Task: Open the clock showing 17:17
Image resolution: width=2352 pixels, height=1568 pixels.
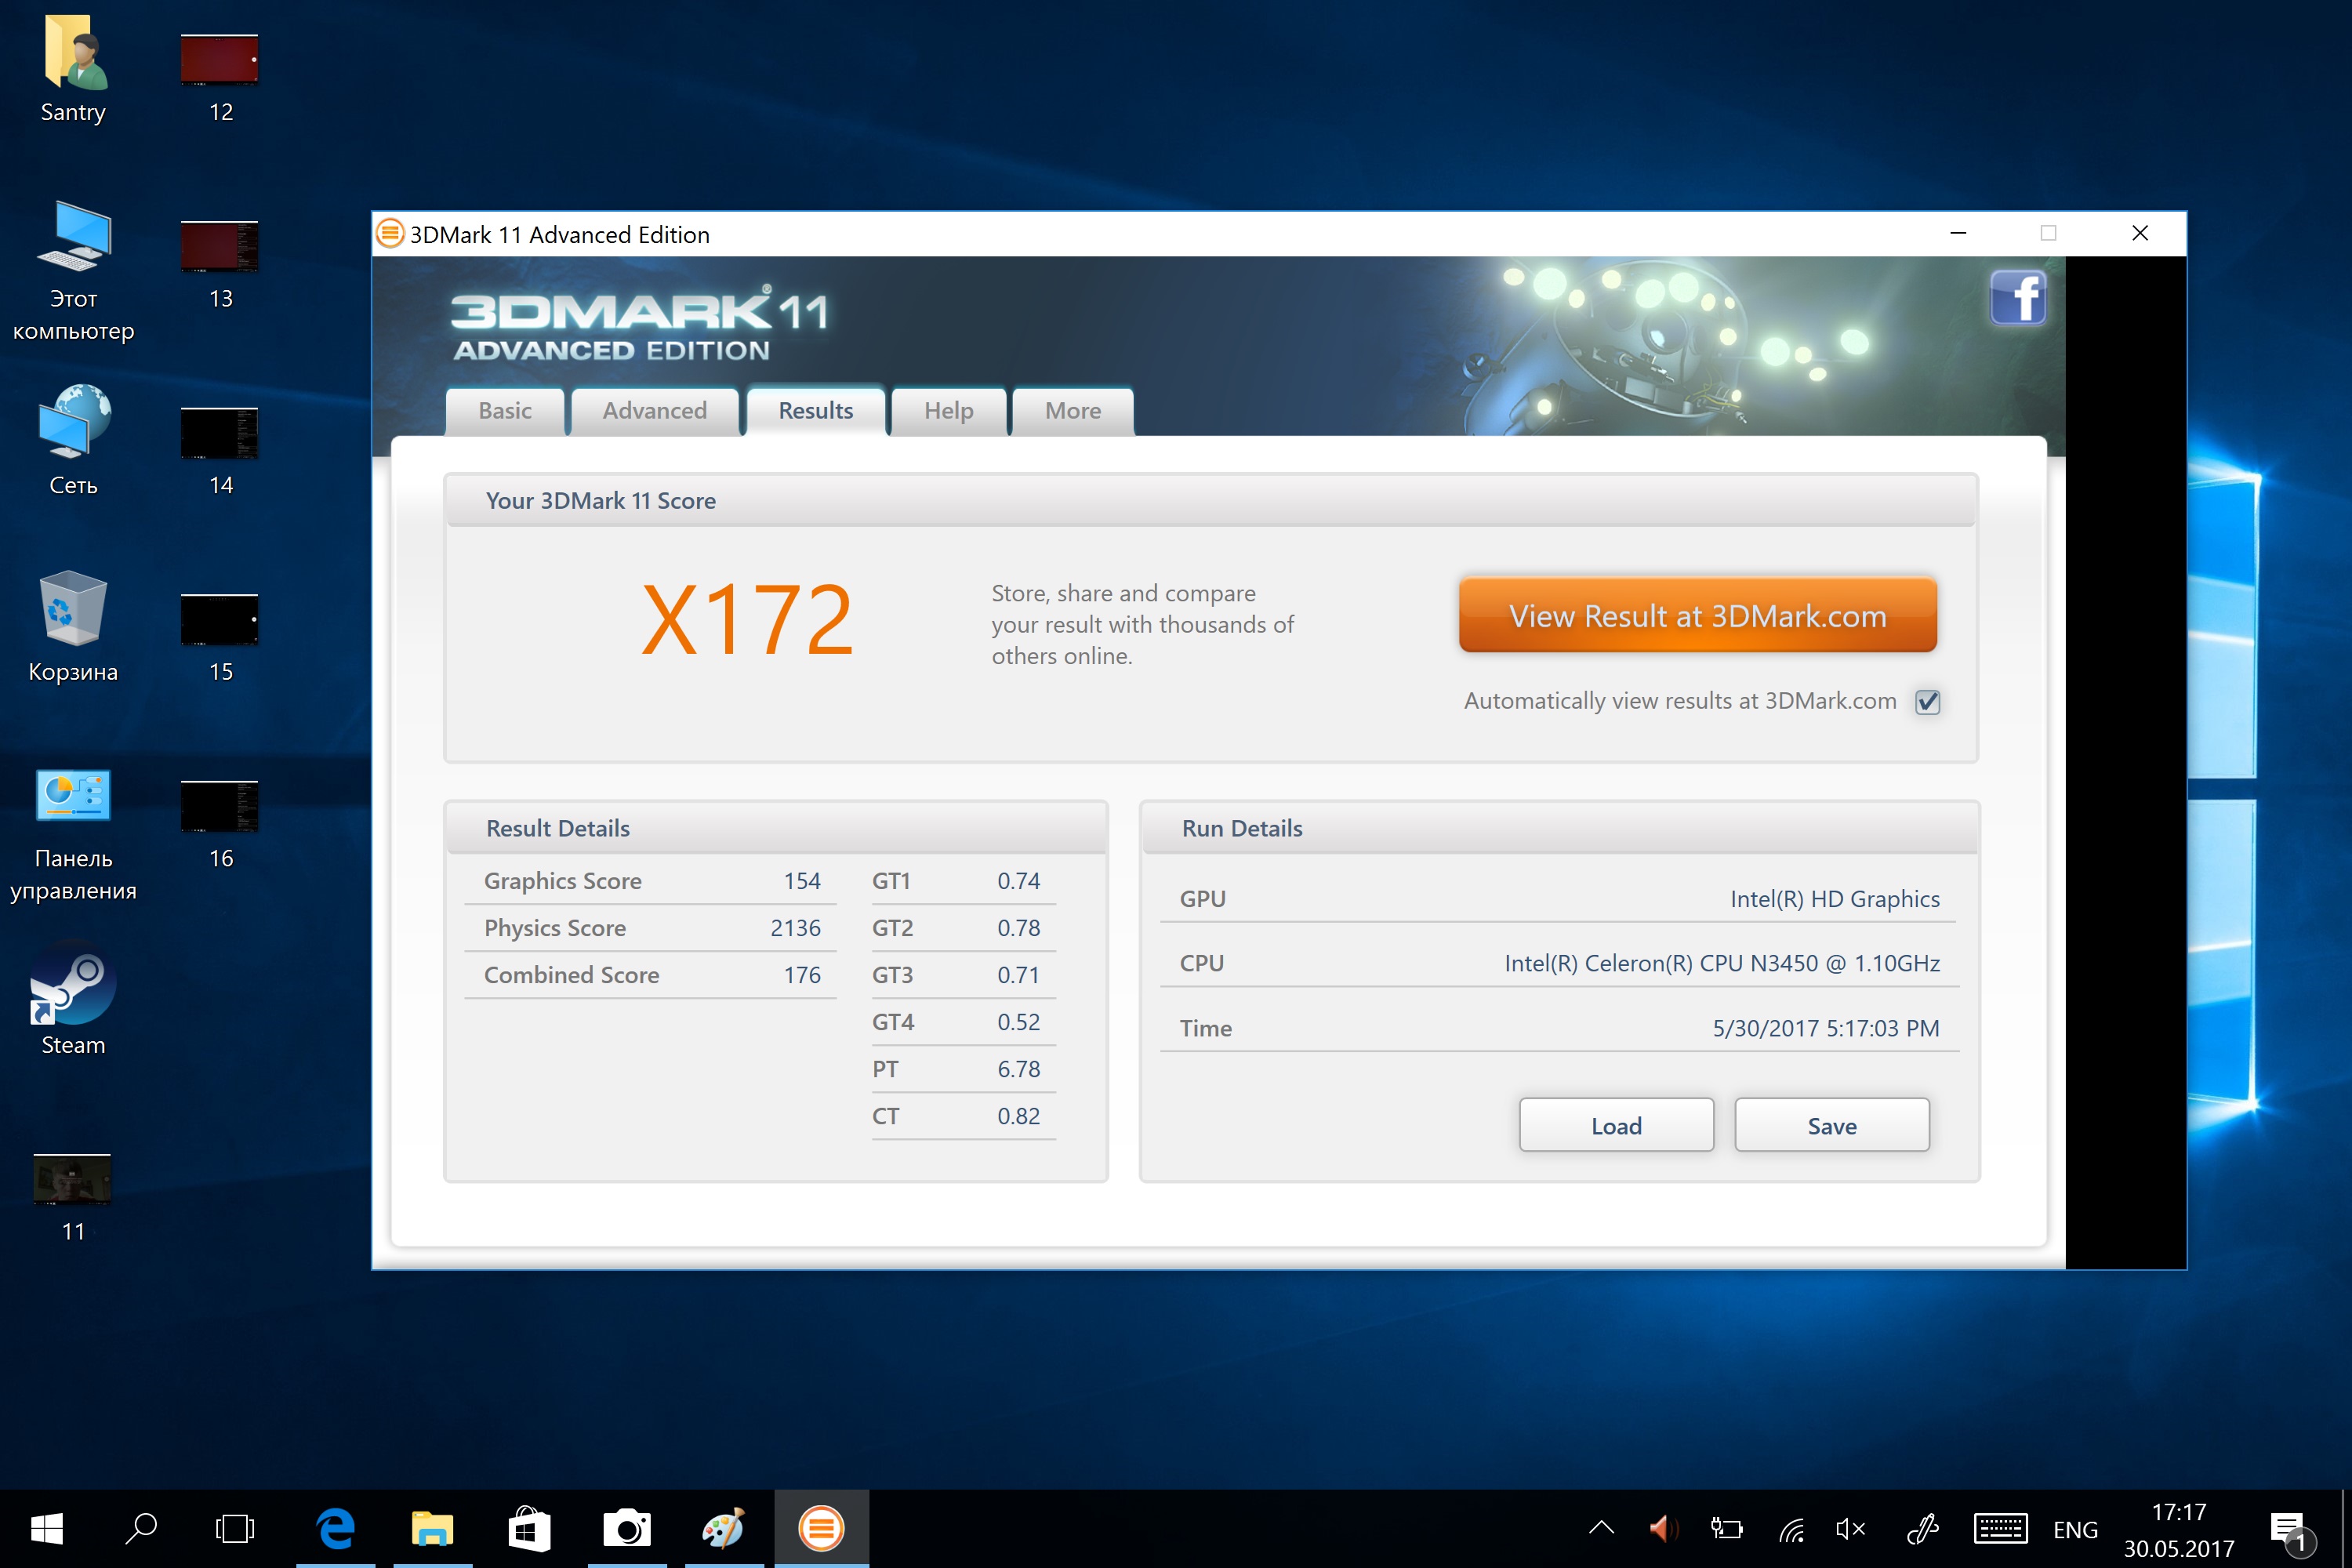Action: pos(2179,1529)
